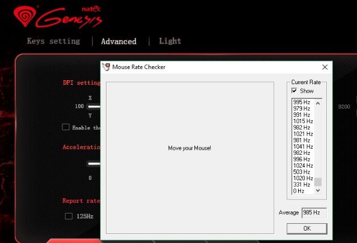
Task: Click the Mouse Rate Checker title bar icon
Action: pyautogui.click(x=106, y=67)
